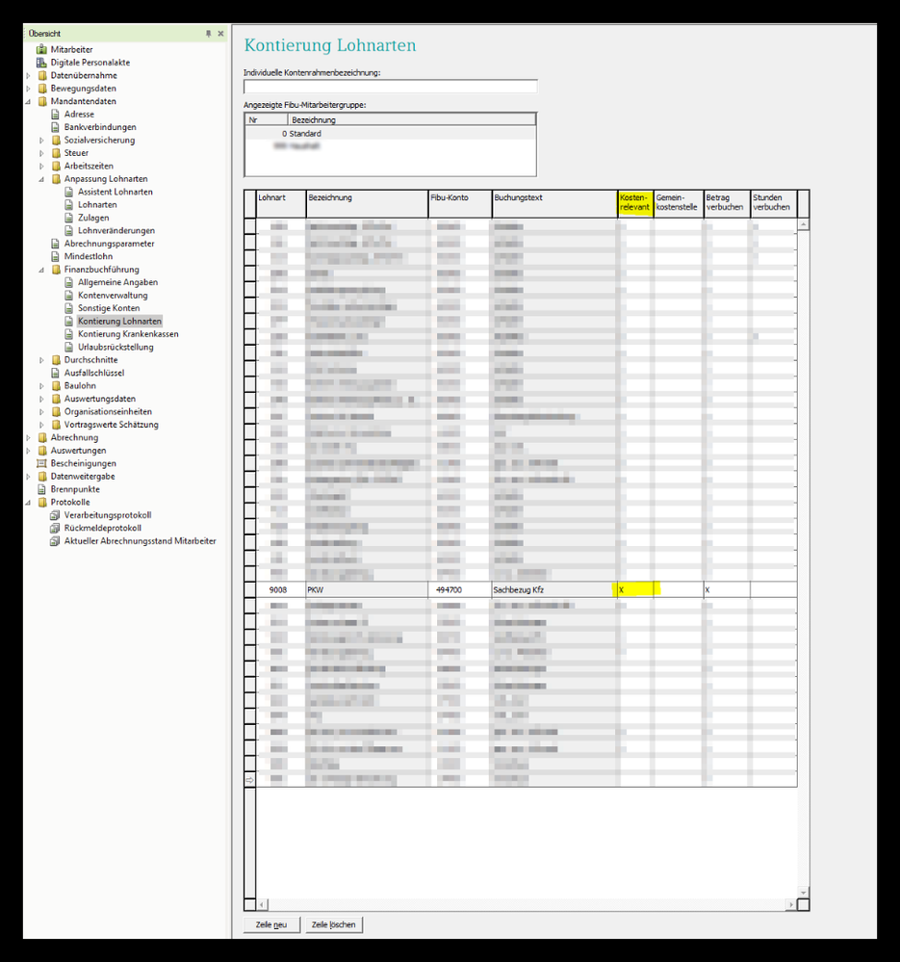Click the Digitale Personalakte icon
900x962 pixels.
[x=41, y=62]
